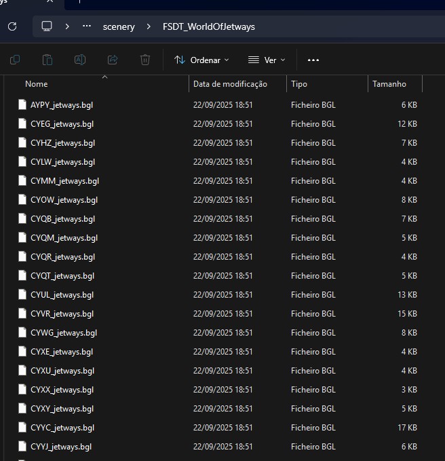Click the 17 KB size of CYYC_jetways.bgl
This screenshot has height=461, width=445.
(407, 427)
